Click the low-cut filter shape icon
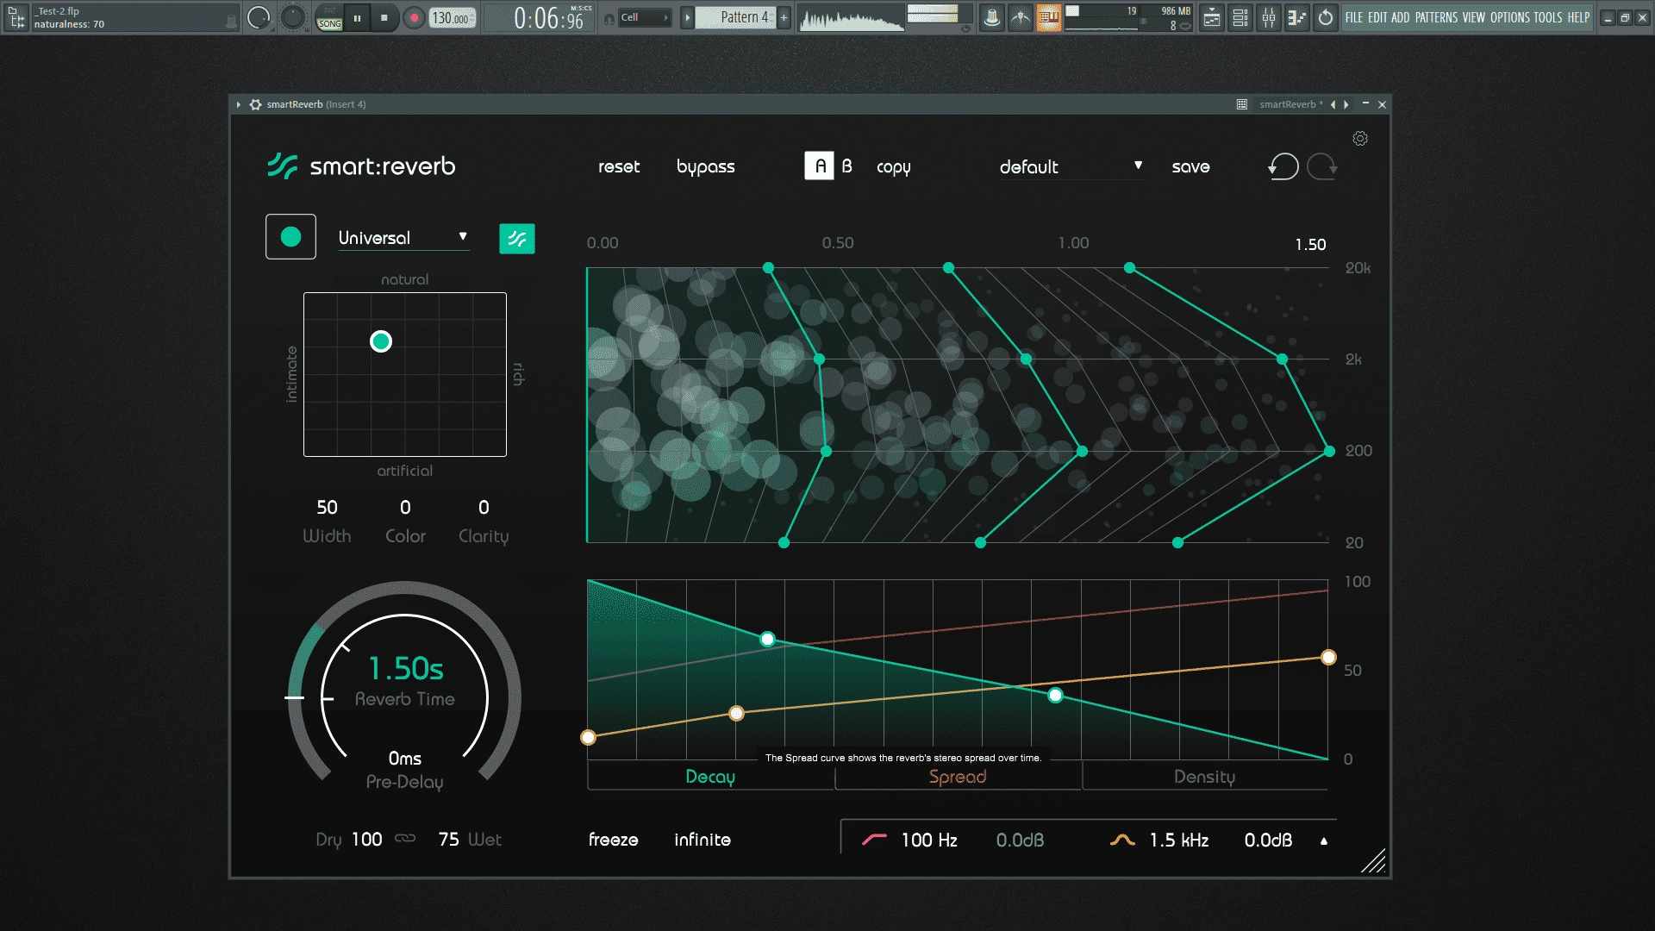1655x931 pixels. (x=874, y=840)
